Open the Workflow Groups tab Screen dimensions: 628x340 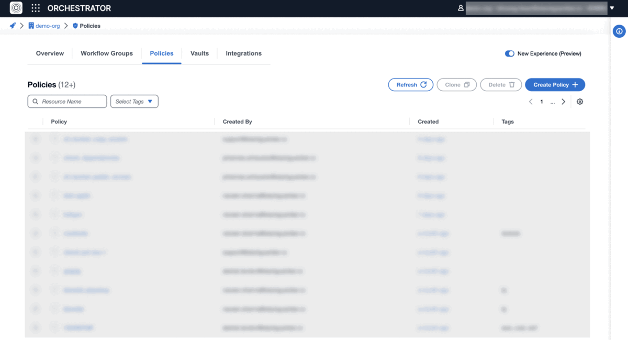(x=107, y=53)
